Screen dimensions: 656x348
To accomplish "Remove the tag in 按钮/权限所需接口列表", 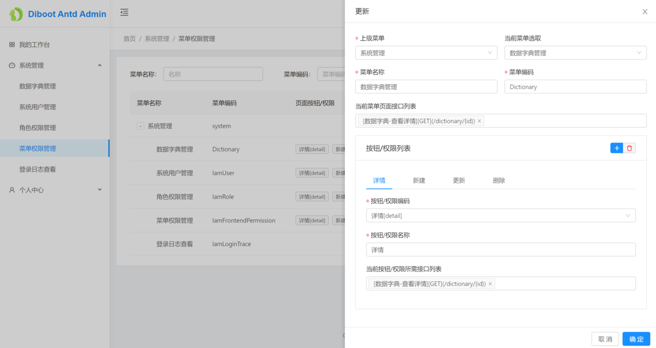I will coord(490,284).
